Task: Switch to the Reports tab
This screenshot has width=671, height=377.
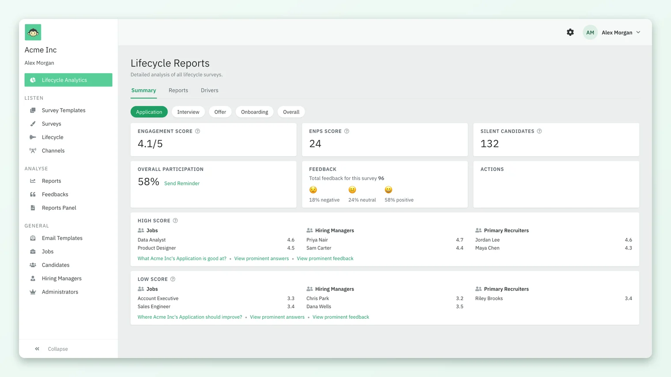Action: [x=178, y=90]
